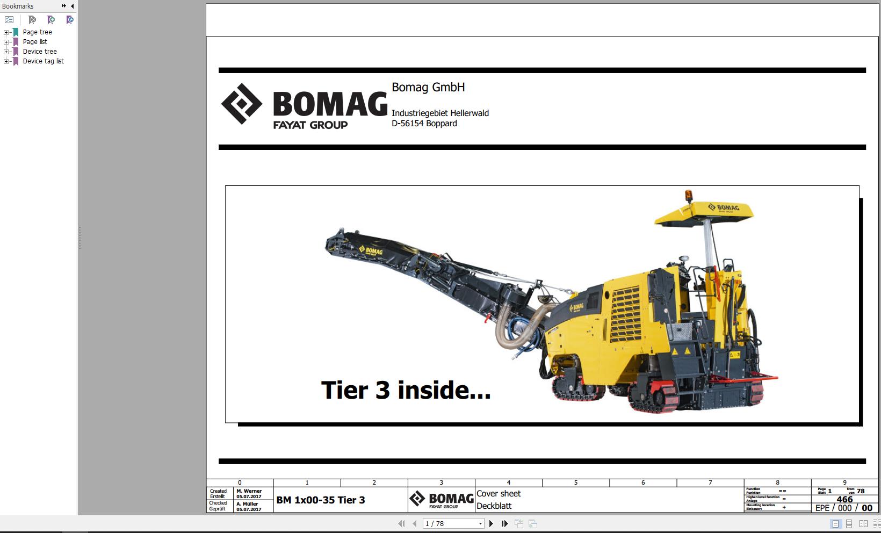Viewport: 881px width, 533px height.
Task: Open the page number dropdown arrow
Action: pyautogui.click(x=480, y=523)
